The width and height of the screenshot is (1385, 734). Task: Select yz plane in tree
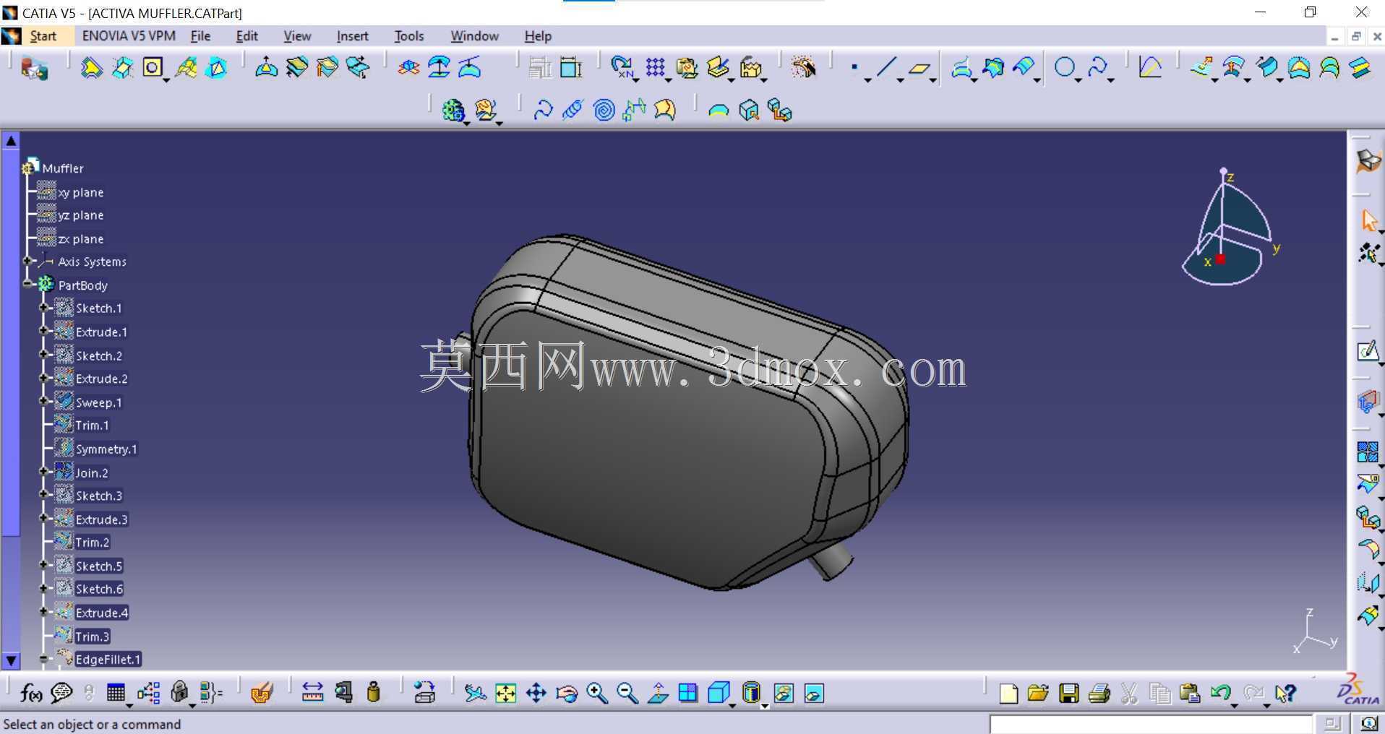pyautogui.click(x=81, y=215)
